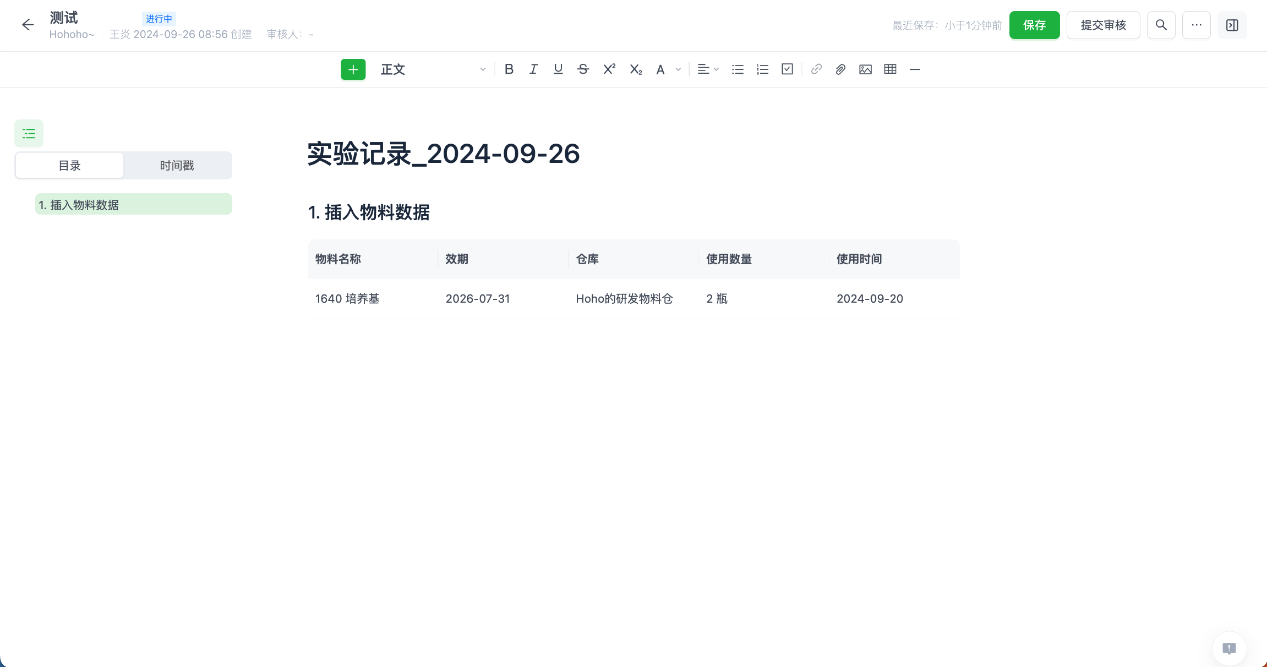The height and width of the screenshot is (667, 1267).
Task: Insert a table
Action: [890, 69]
